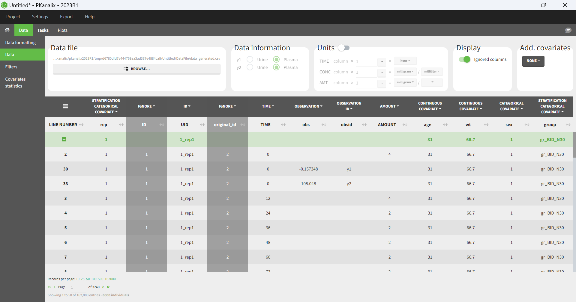Sort by the LINE NUMBER column arrows

81,125
